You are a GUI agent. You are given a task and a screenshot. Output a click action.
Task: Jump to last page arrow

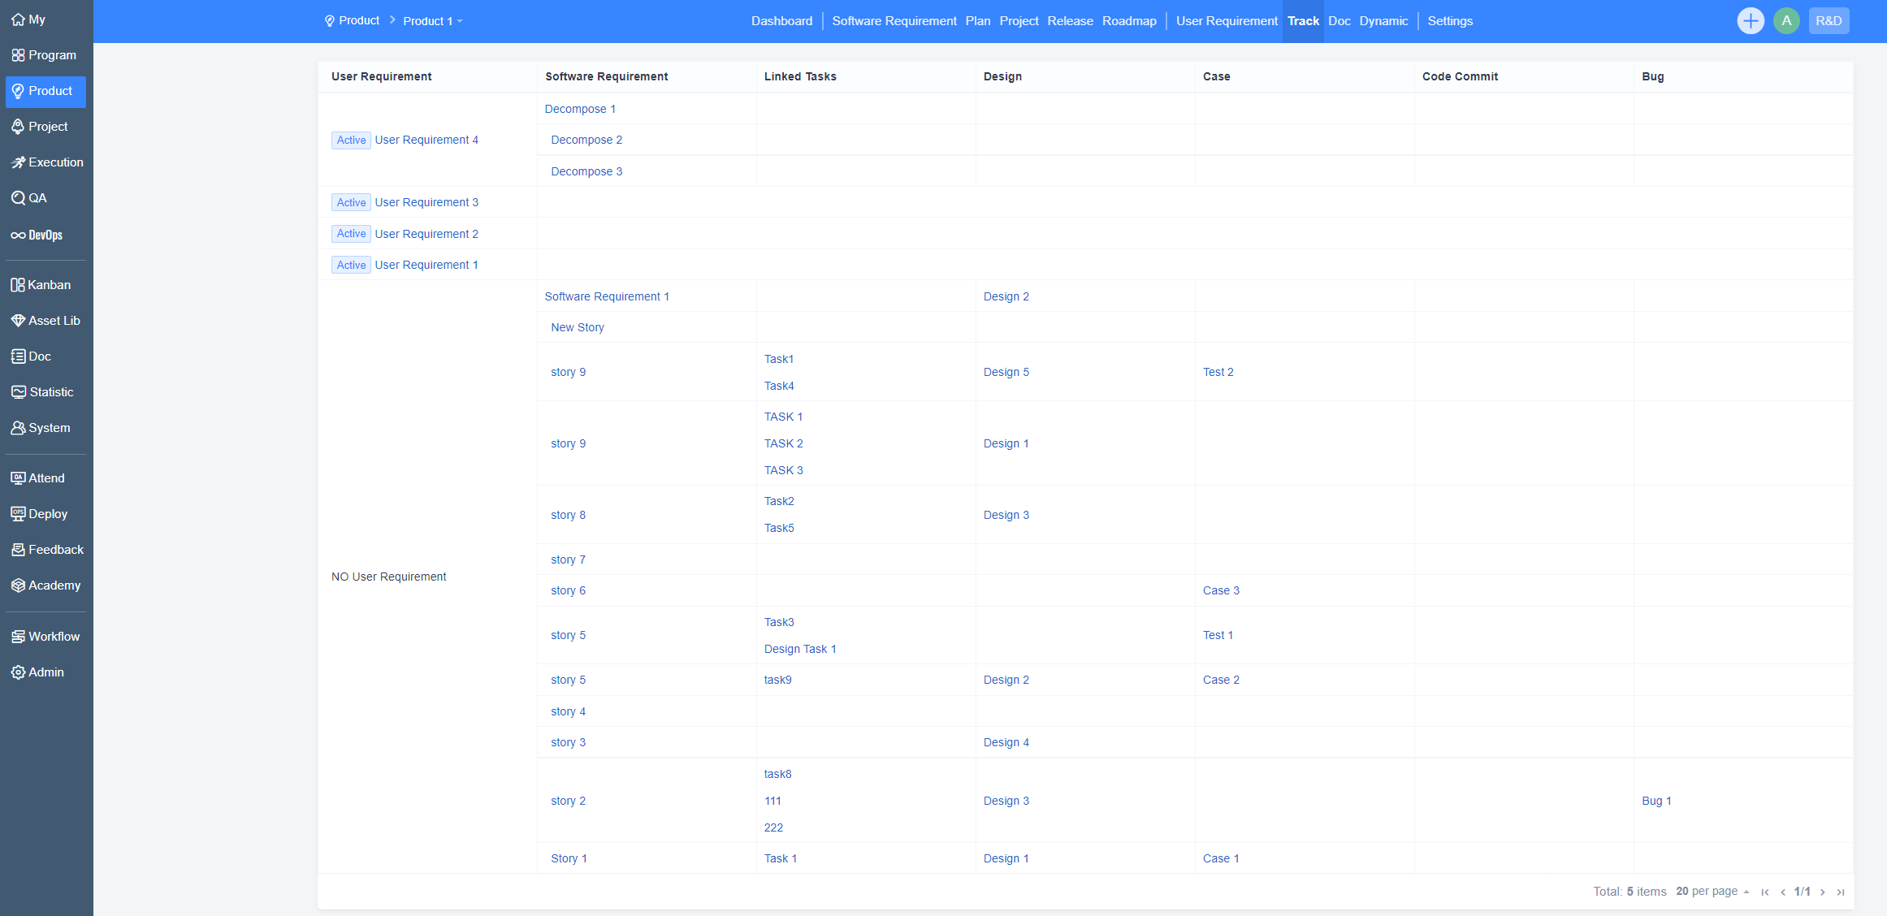coord(1841,892)
